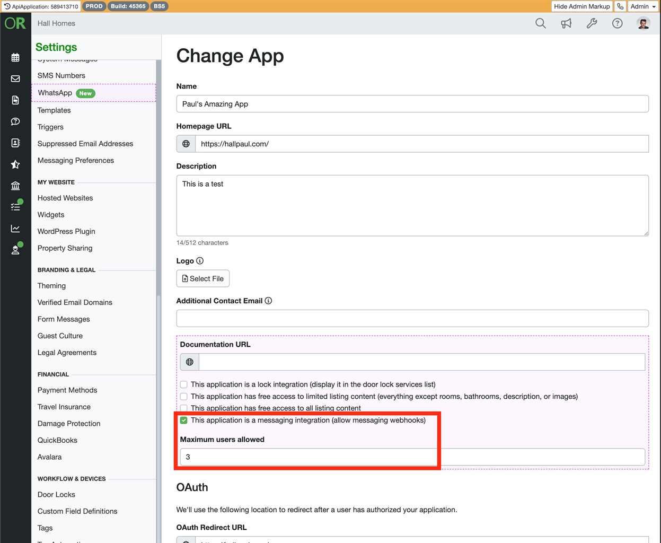Screen dimensions: 661x543
Task: Open WhatsApp settings in the sidebar
Action: tap(55, 93)
